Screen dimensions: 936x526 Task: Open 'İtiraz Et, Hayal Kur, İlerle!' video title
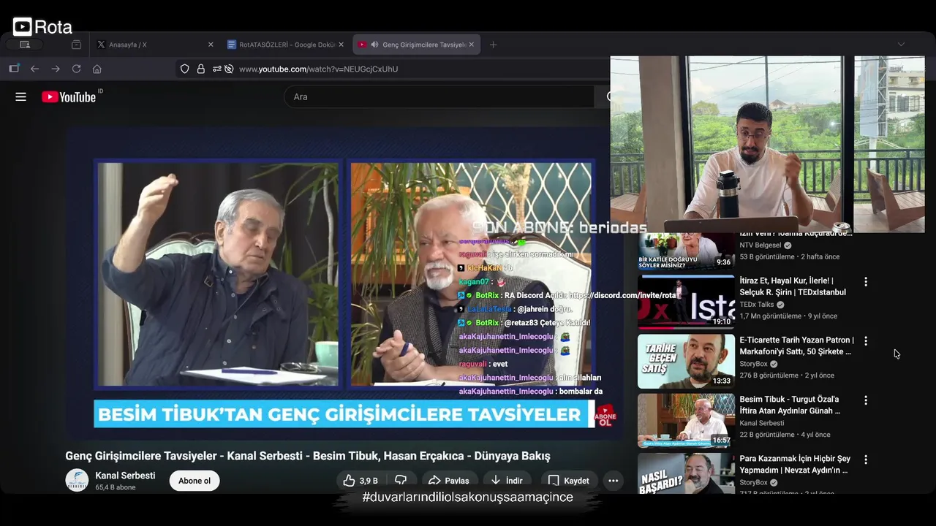point(793,286)
